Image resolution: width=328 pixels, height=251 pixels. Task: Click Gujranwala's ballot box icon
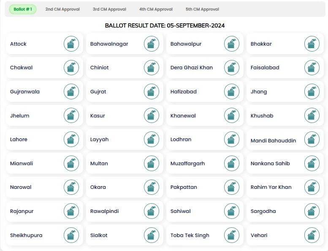click(71, 92)
